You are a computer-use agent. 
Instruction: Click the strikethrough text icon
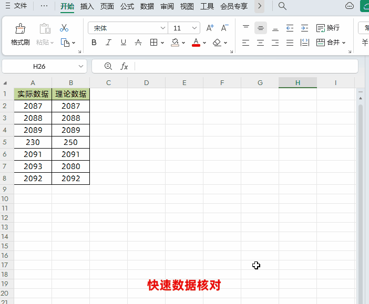point(138,43)
